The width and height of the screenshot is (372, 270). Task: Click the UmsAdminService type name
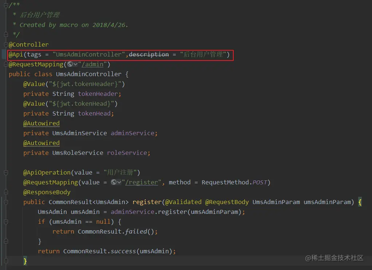click(80, 133)
